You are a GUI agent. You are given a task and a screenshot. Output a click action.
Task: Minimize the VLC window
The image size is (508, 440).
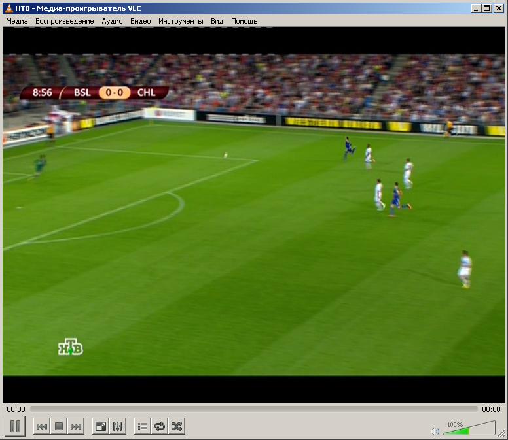pos(476,8)
